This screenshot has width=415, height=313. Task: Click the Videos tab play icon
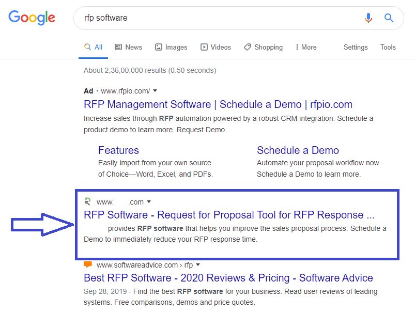point(204,47)
